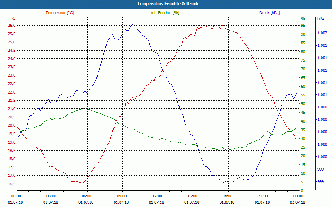Click the '23,0' temperature axis tick
The height and width of the screenshot is (207, 332).
tap(12, 75)
